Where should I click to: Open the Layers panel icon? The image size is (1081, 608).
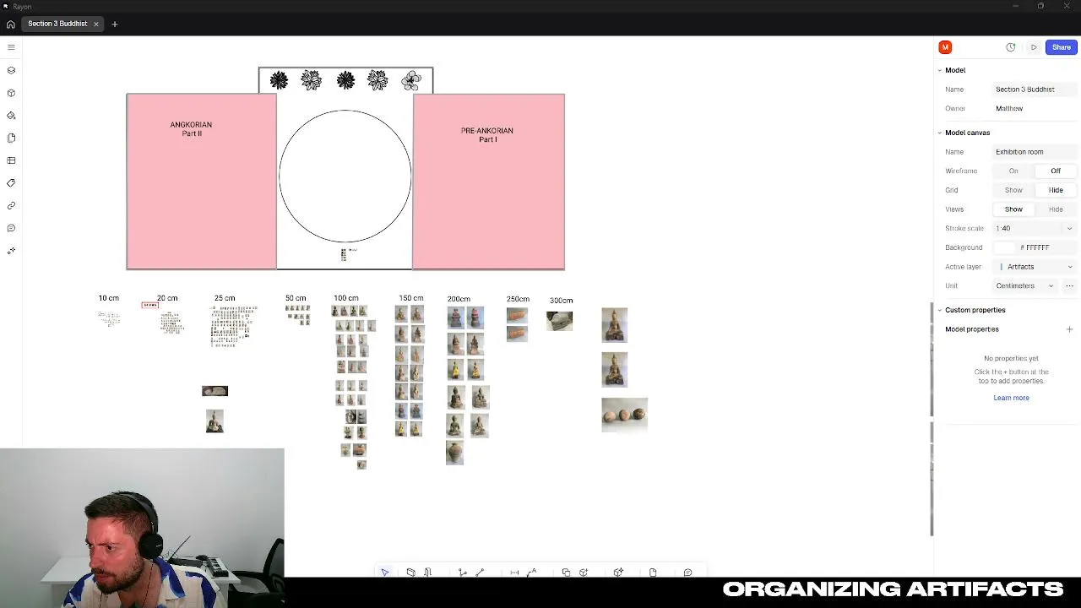coord(11,70)
